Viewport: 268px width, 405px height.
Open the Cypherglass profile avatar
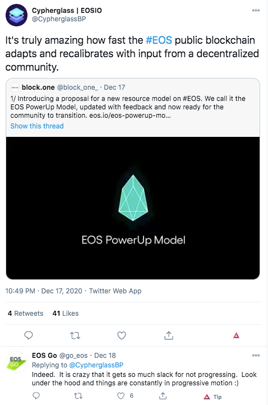click(x=16, y=15)
